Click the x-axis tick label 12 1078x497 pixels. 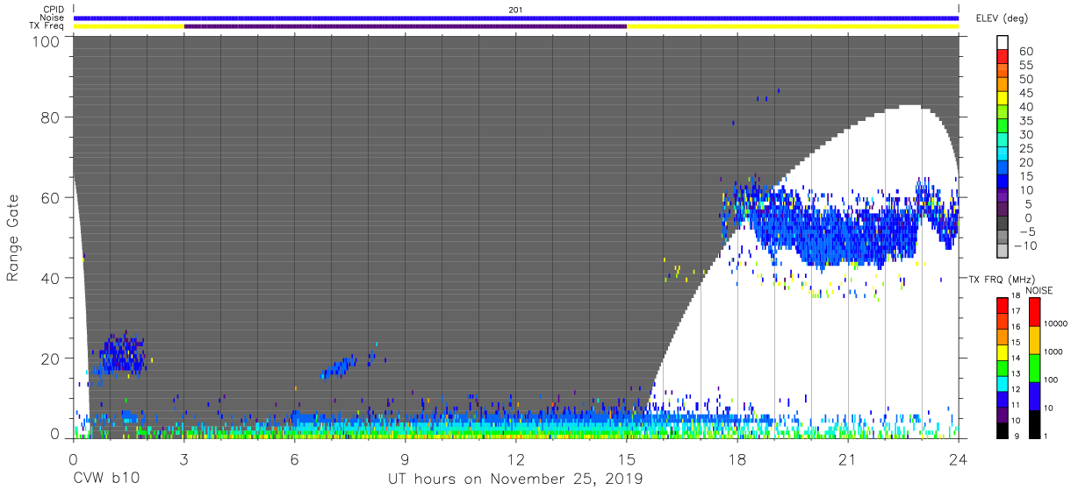(x=515, y=459)
